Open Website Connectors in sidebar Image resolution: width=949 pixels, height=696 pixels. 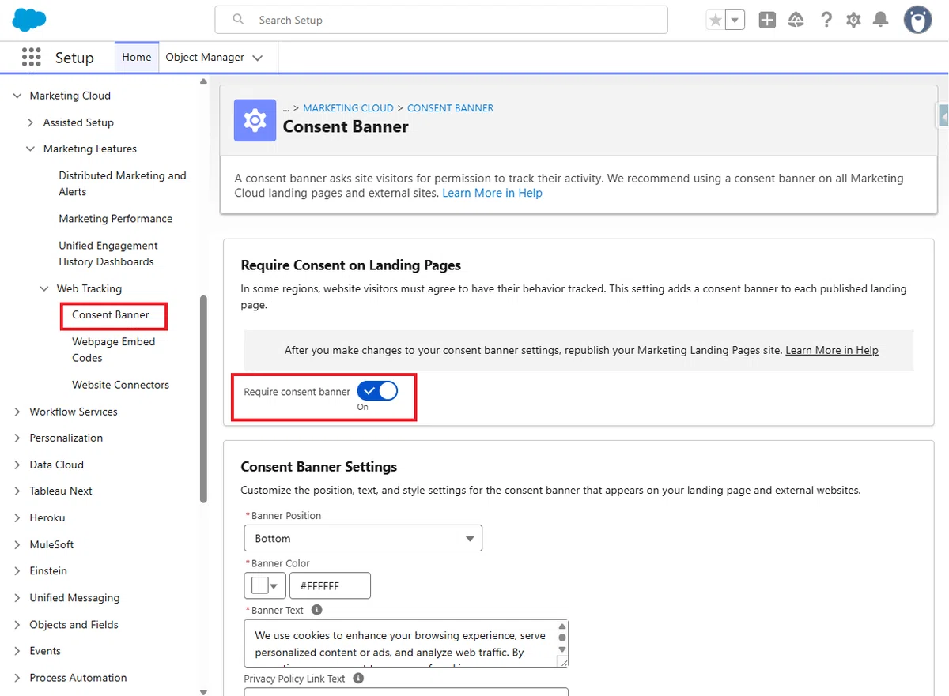click(120, 385)
